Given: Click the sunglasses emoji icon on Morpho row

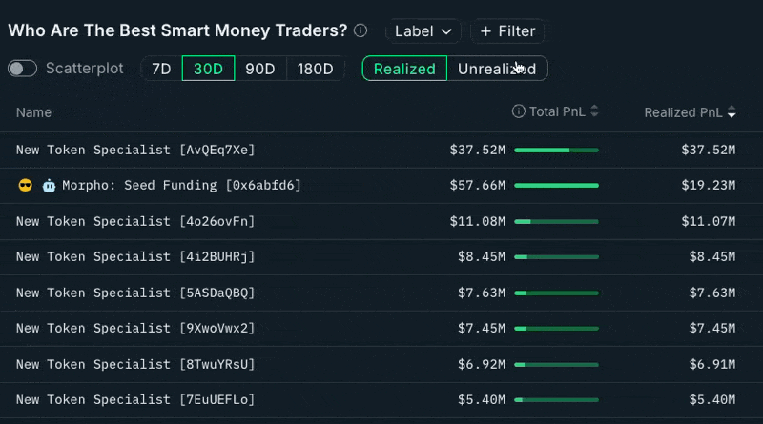Looking at the screenshot, I should (x=26, y=185).
